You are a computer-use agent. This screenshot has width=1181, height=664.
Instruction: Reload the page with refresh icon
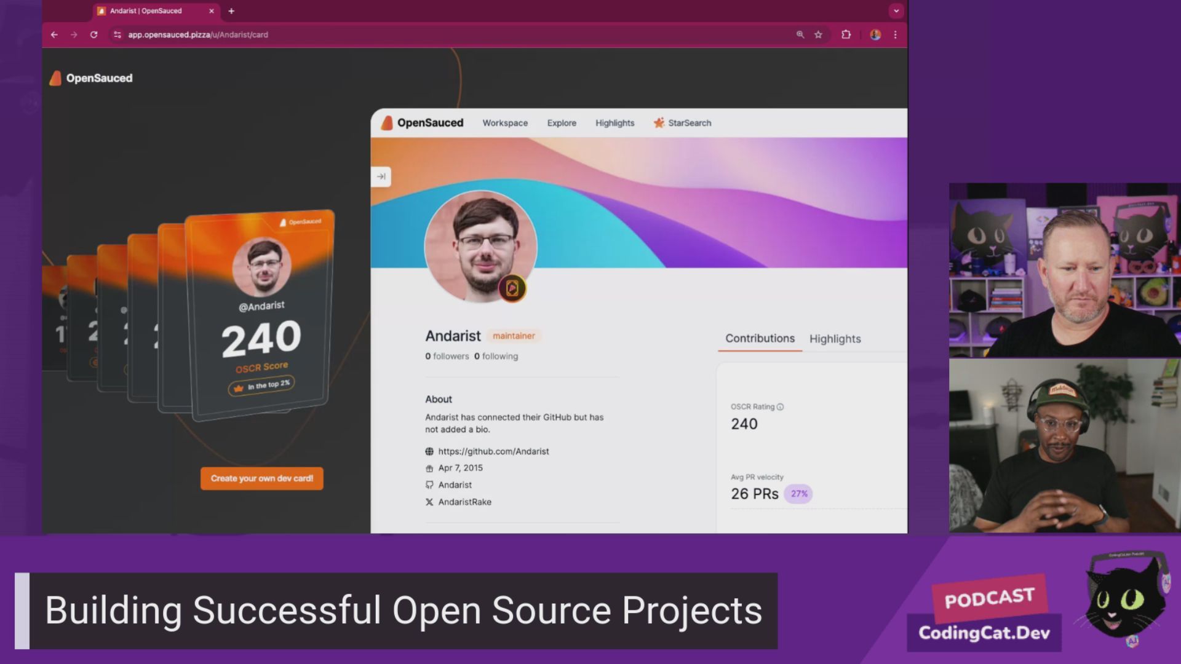93,35
